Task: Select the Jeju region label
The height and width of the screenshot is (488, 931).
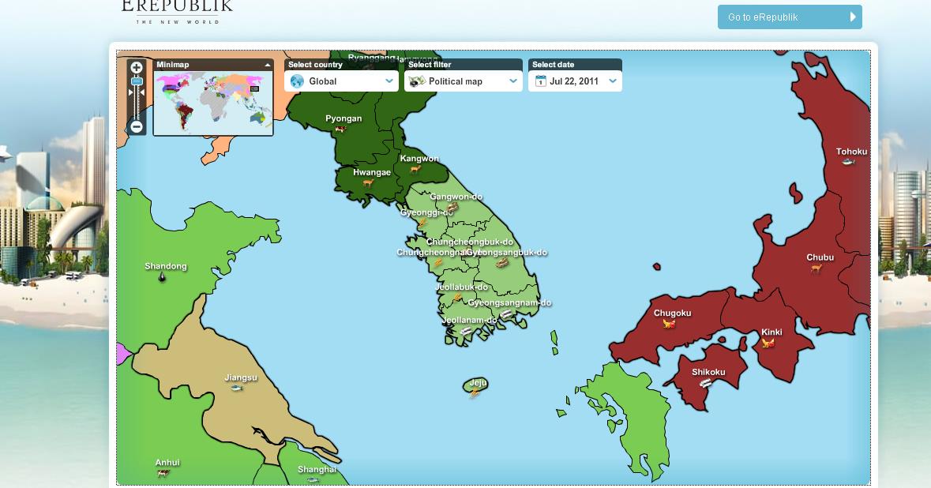Action: (x=478, y=383)
